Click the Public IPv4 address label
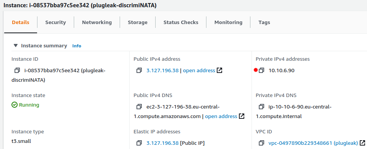This screenshot has width=367, height=149. tap(157, 59)
